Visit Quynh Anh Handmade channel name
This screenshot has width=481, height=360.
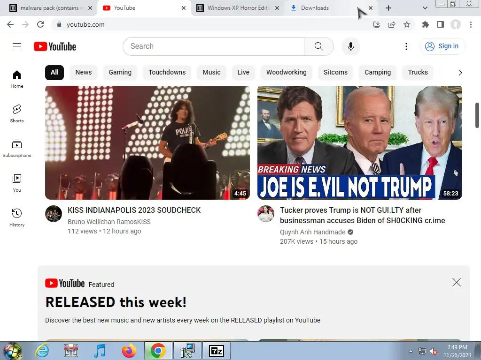tap(312, 232)
